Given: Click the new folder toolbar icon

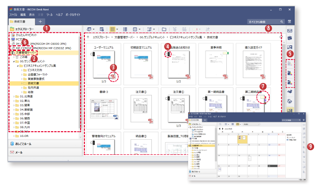Looking at the screenshot, I should (164, 29).
